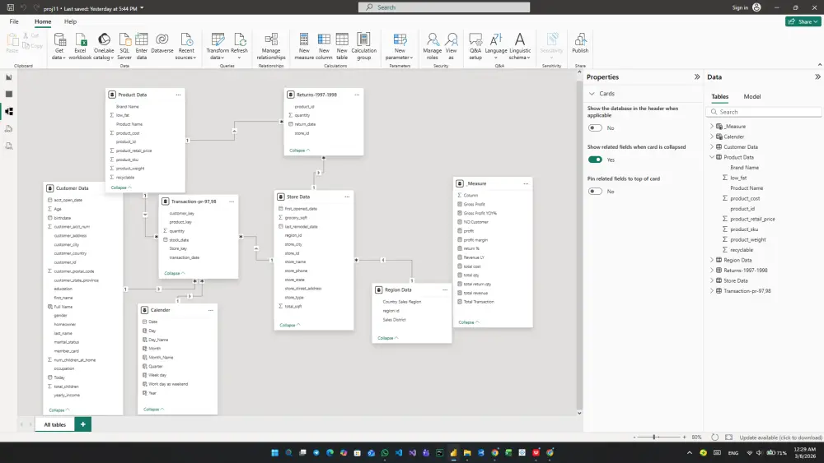Switch to Table view in sidebar

pos(9,95)
